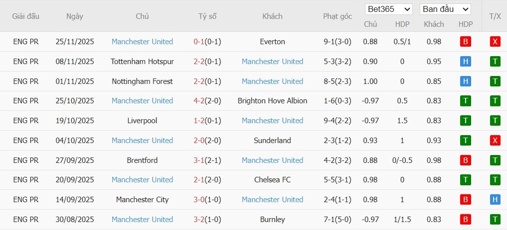Click red X badge in Sunderland row

(495, 141)
